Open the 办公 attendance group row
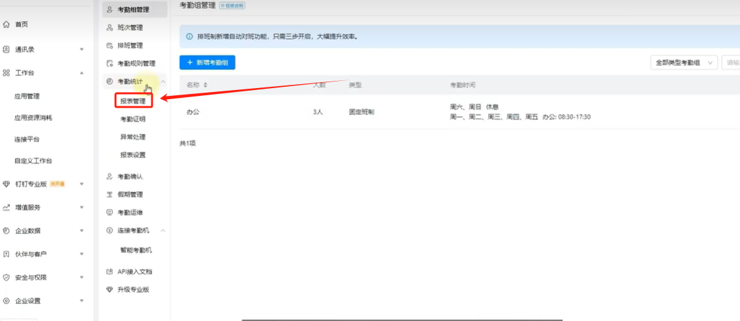The image size is (740, 321). pos(193,112)
